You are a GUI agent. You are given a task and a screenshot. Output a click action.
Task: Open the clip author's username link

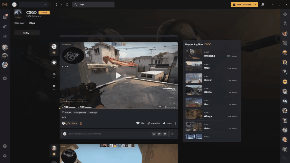[x=71, y=123]
